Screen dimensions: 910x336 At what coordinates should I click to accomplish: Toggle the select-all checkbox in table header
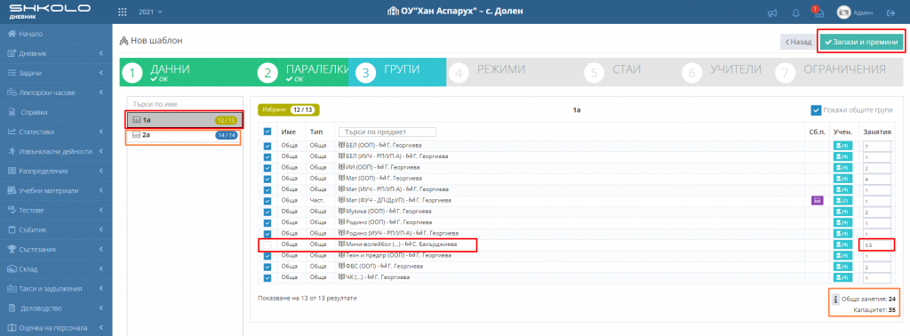click(x=267, y=132)
